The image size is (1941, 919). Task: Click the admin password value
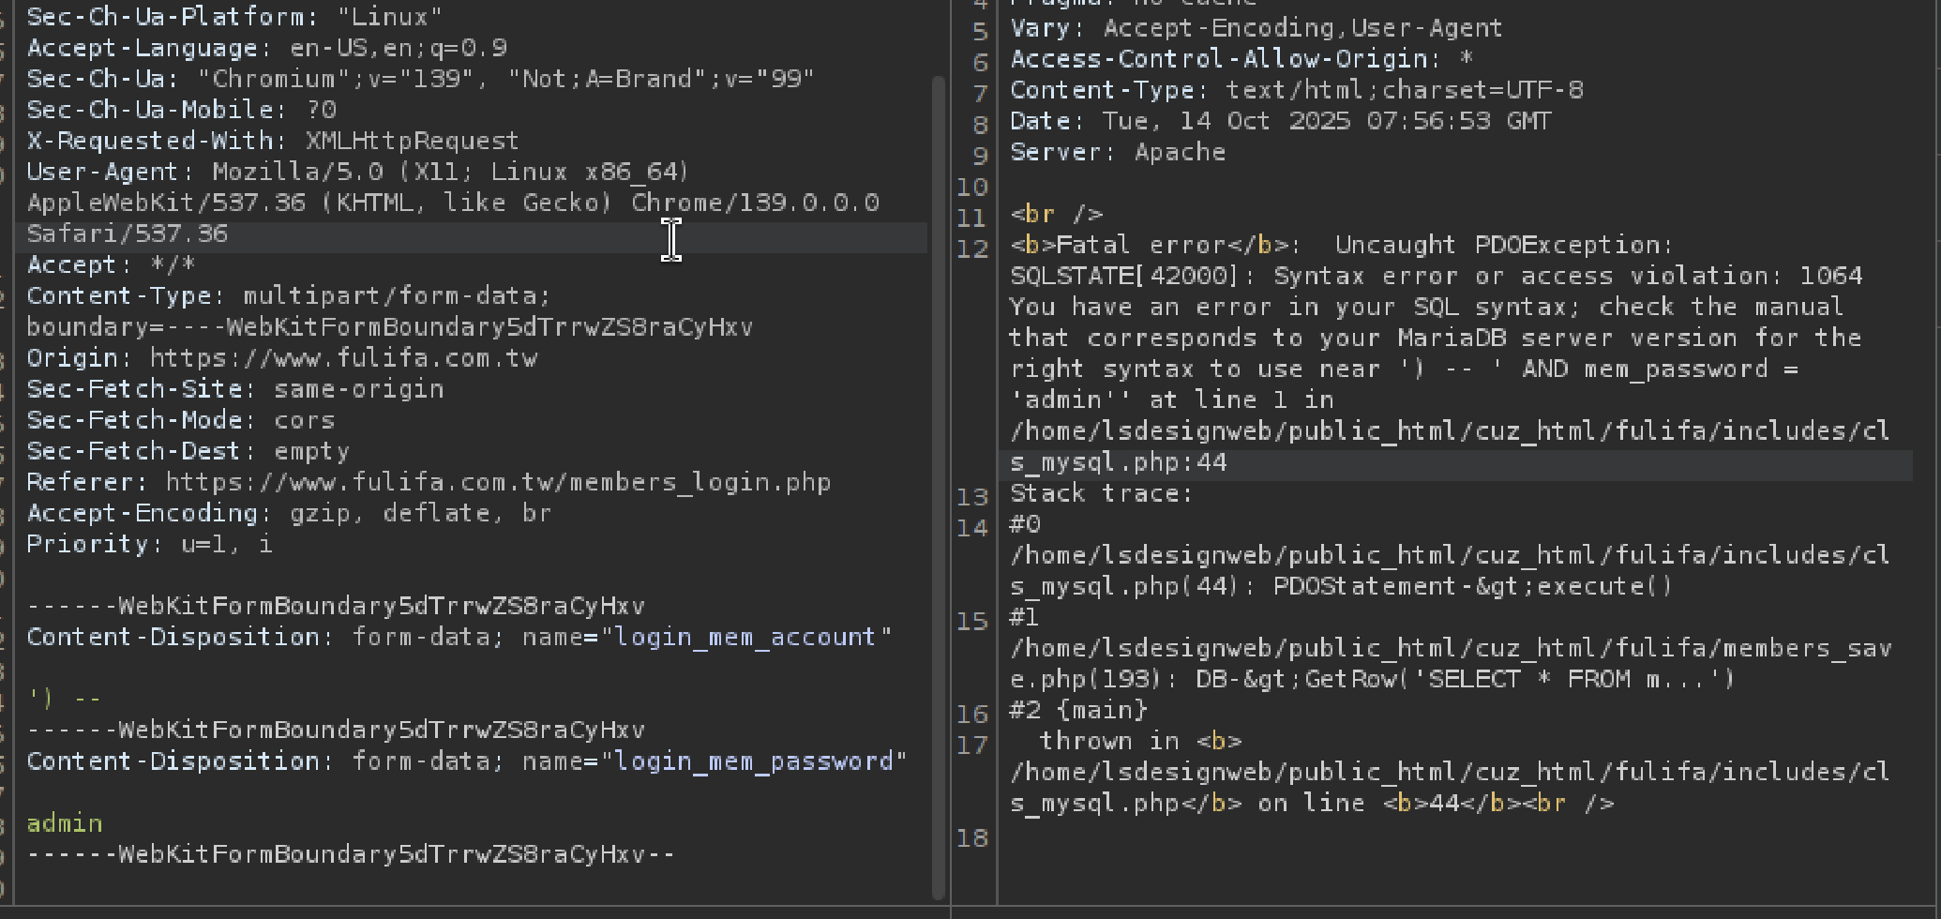coord(65,822)
